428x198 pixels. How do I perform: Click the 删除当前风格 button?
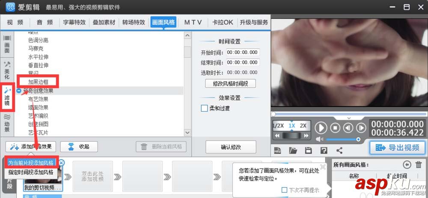coord(161,147)
